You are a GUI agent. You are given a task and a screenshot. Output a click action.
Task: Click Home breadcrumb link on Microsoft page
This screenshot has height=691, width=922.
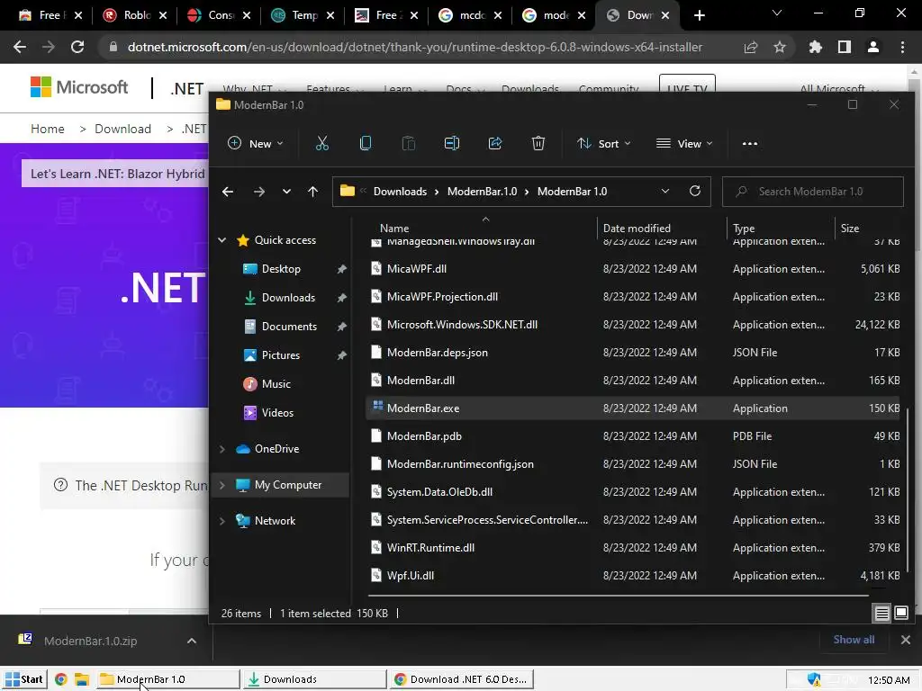click(x=48, y=129)
